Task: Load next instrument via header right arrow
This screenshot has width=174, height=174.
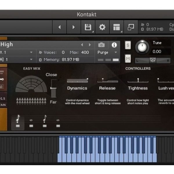Action: coord(90,45)
